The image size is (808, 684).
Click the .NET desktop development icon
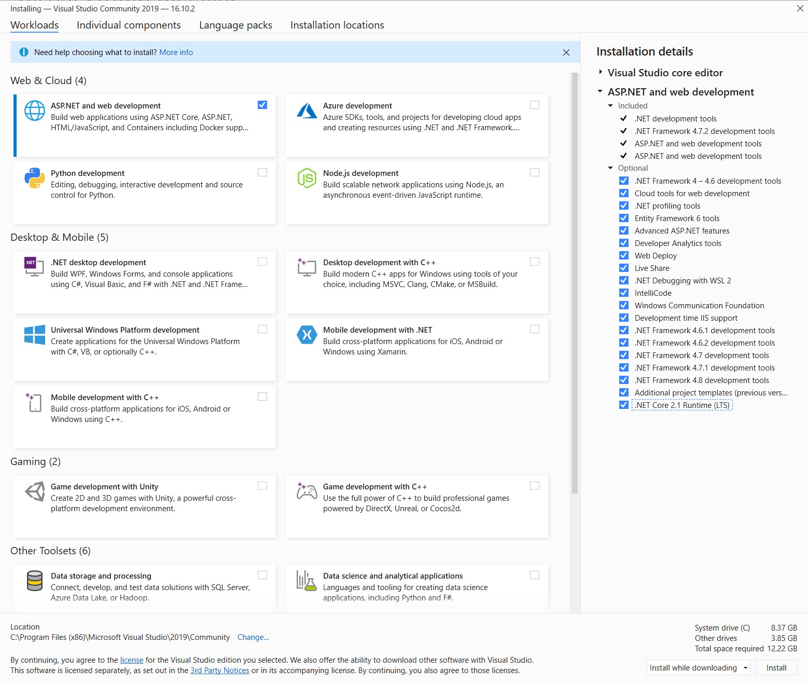click(x=34, y=267)
